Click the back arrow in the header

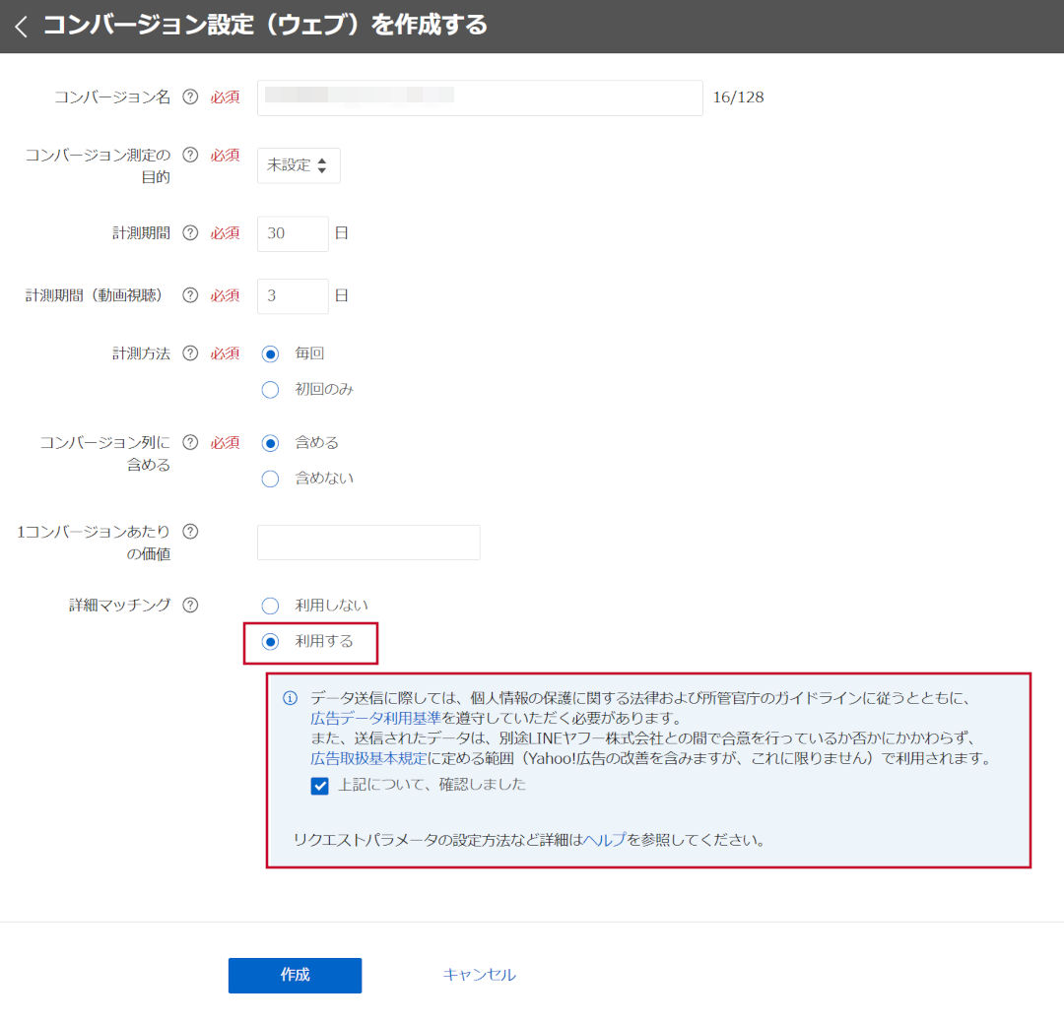pos(22,26)
